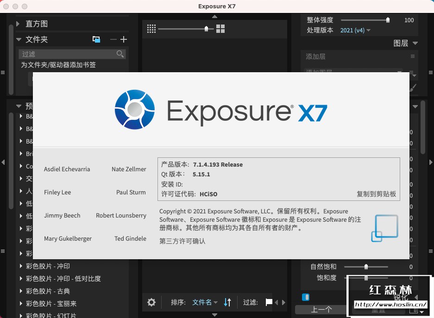This screenshot has width=434, height=318.
Task: Click upper left panel grip handle icon
Action: [3, 73]
